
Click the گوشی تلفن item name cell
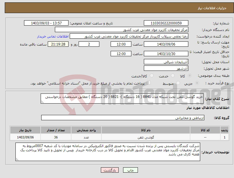pyautogui.click(x=146, y=137)
